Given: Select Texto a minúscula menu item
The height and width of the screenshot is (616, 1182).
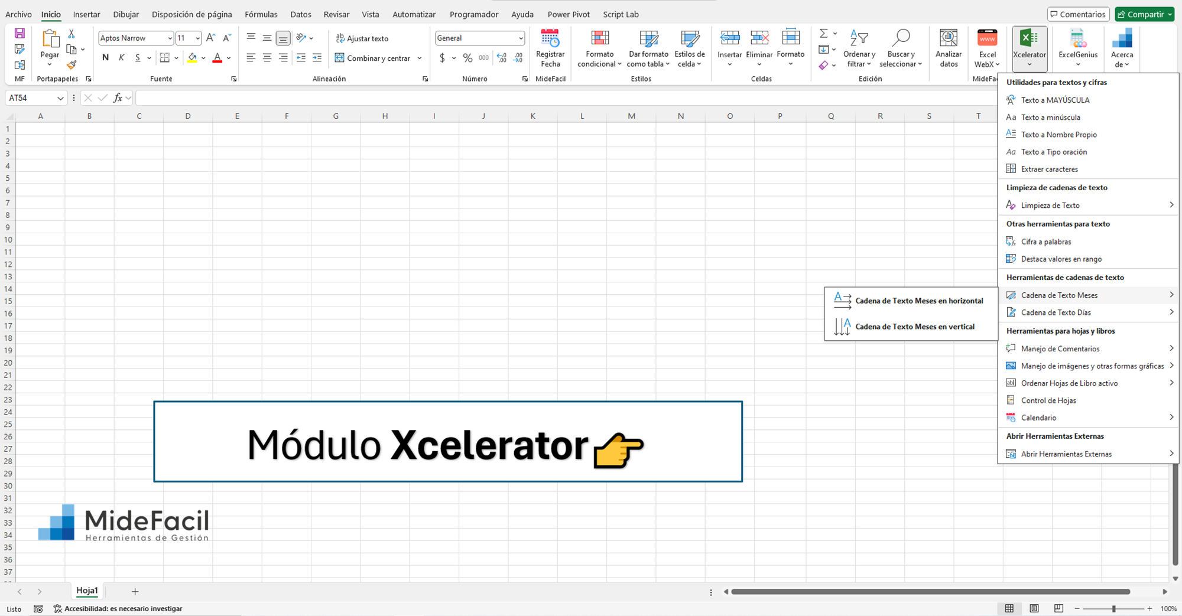Looking at the screenshot, I should tap(1088, 117).
